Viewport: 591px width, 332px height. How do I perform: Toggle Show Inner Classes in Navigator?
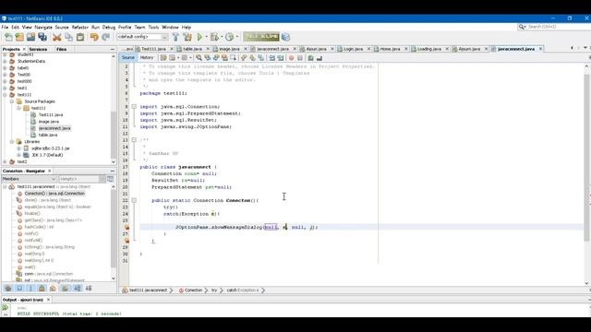(54, 289)
